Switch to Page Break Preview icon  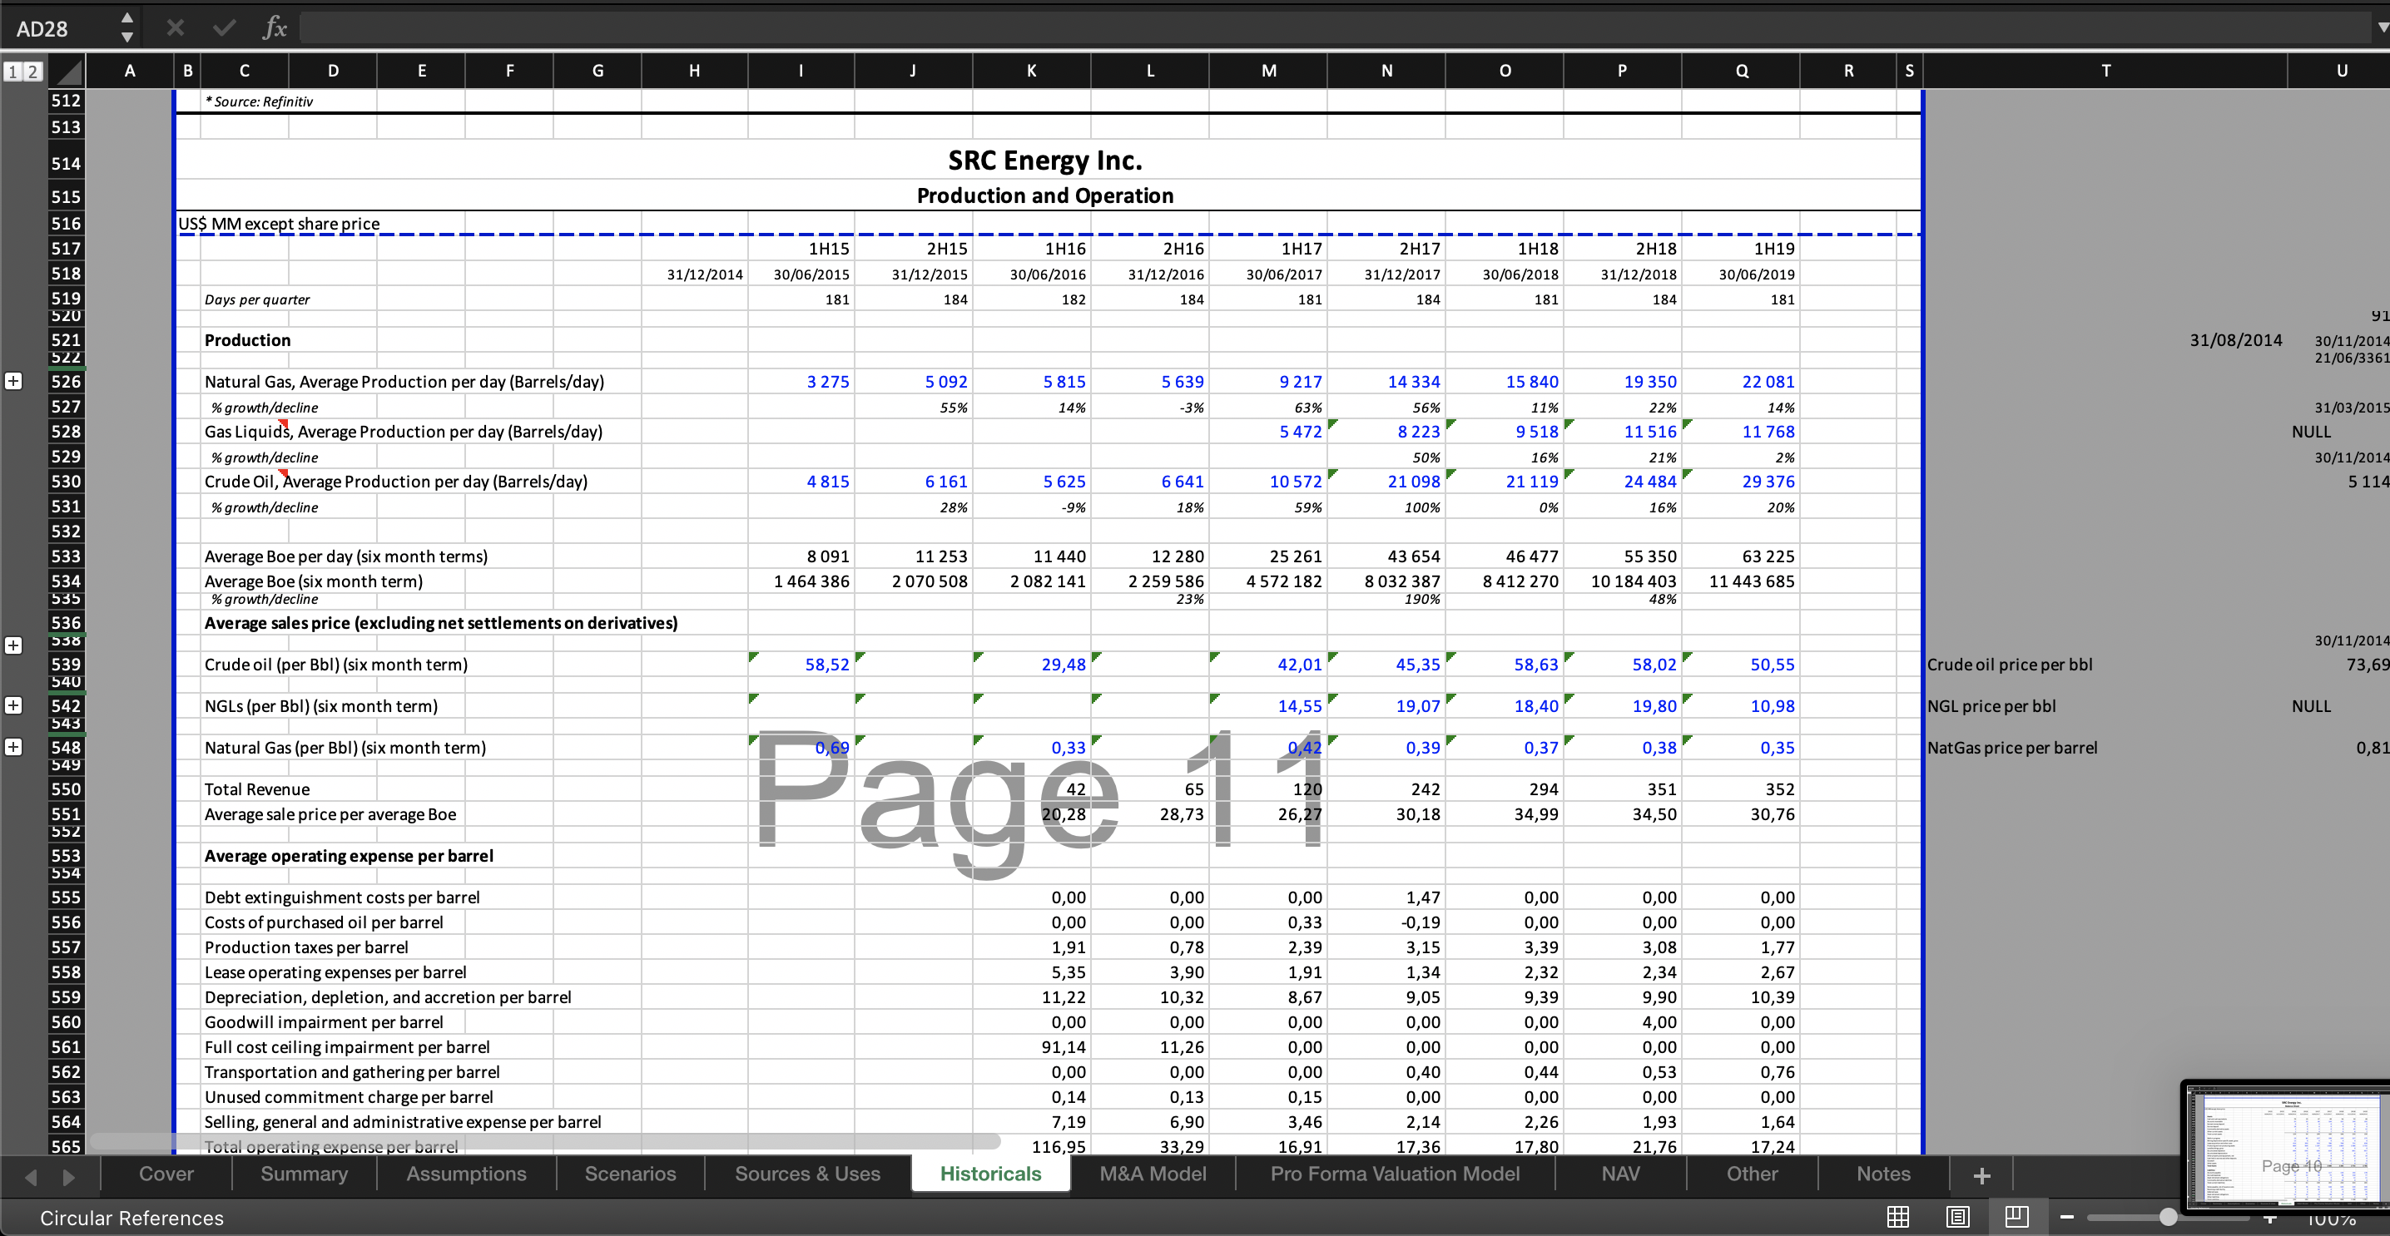click(2017, 1217)
